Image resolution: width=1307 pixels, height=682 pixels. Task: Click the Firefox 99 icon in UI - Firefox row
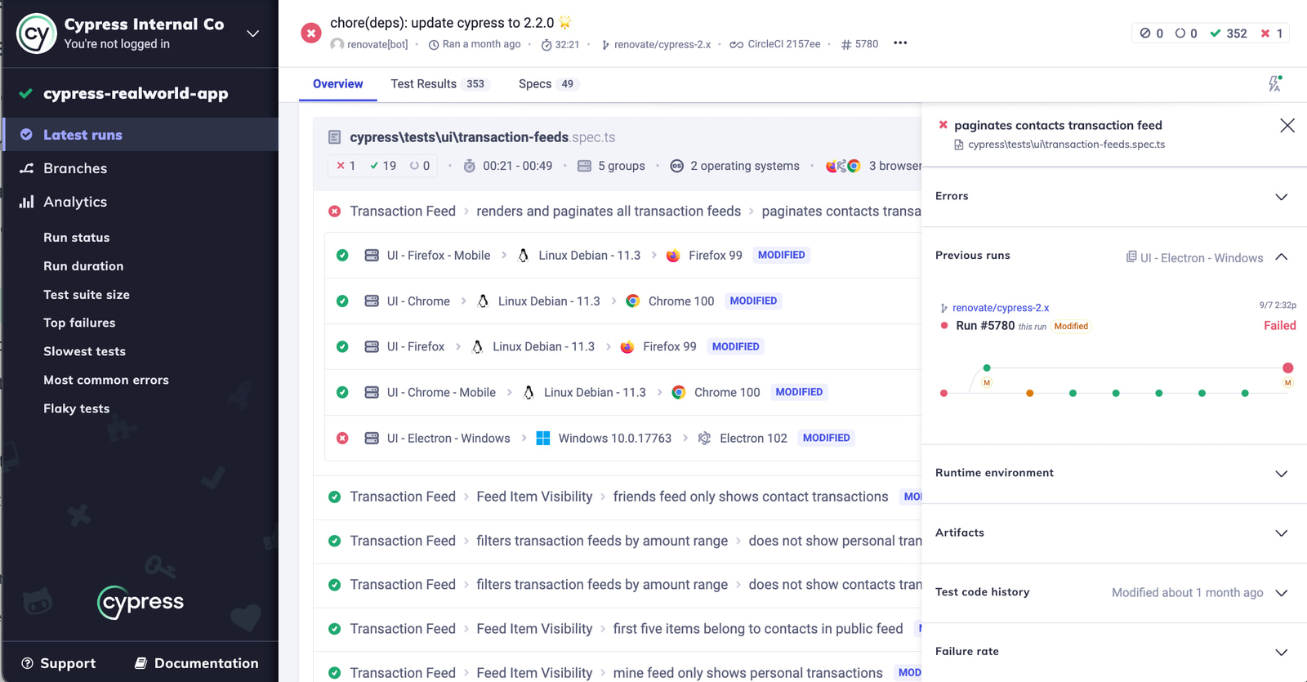627,347
